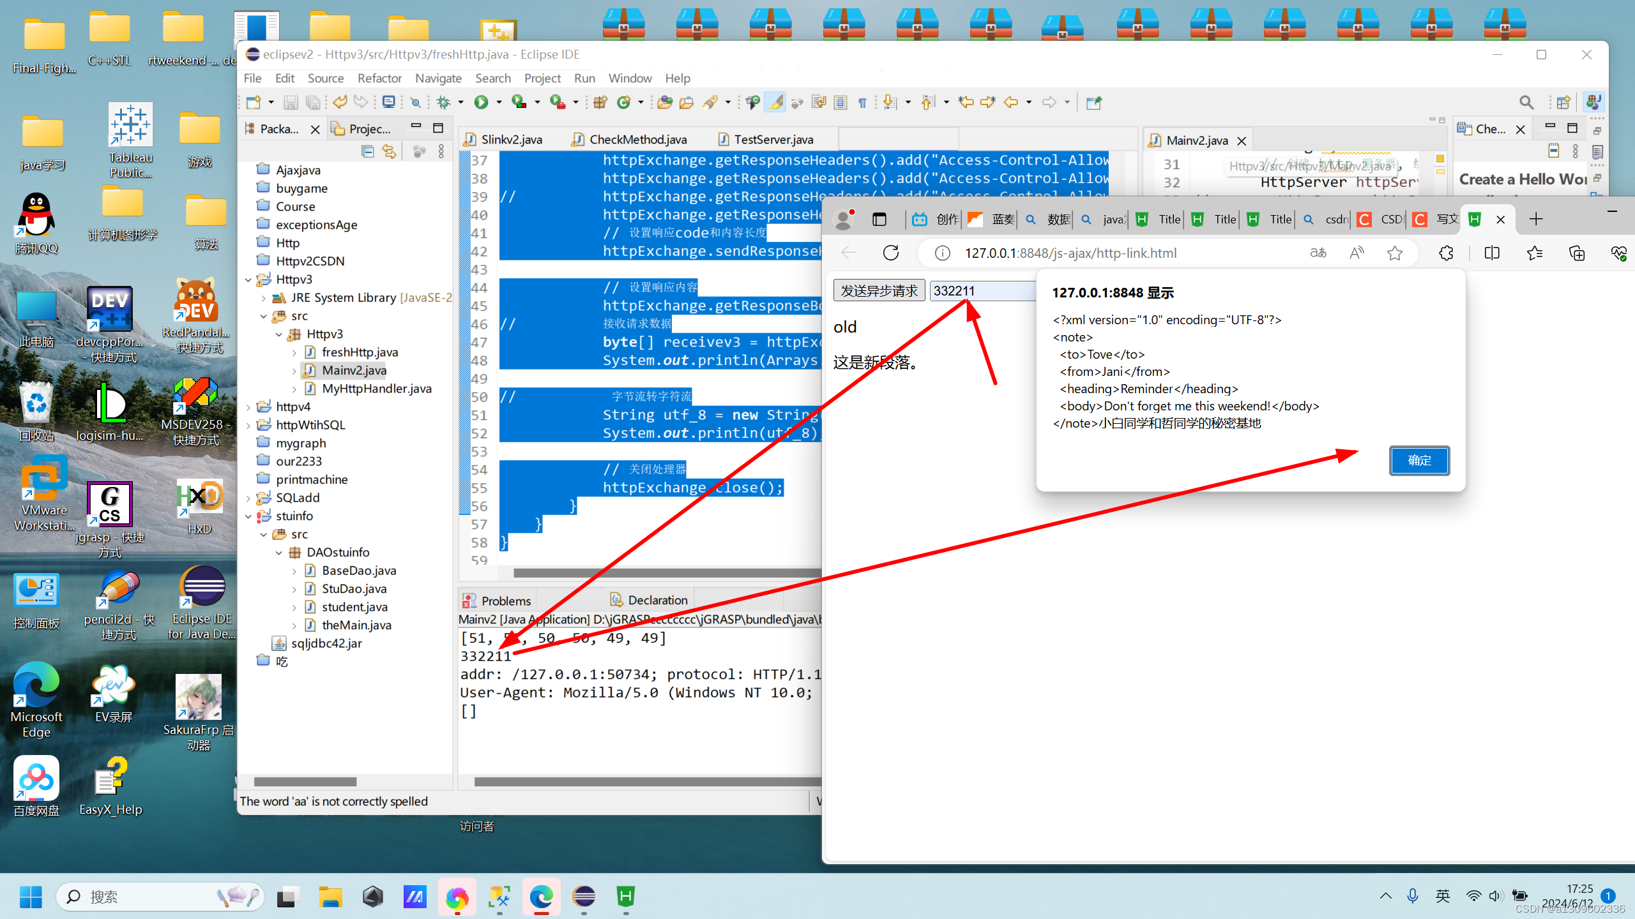Image resolution: width=1635 pixels, height=919 pixels.
Task: Click Link with Editor icon
Action: [389, 151]
